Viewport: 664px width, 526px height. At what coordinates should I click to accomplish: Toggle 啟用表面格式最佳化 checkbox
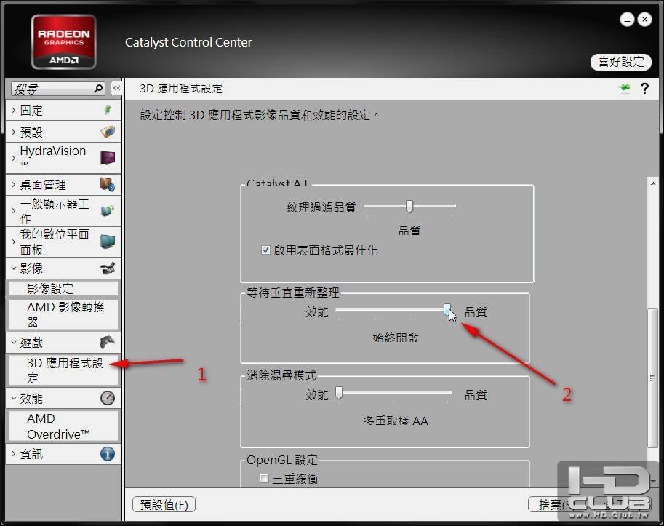265,250
